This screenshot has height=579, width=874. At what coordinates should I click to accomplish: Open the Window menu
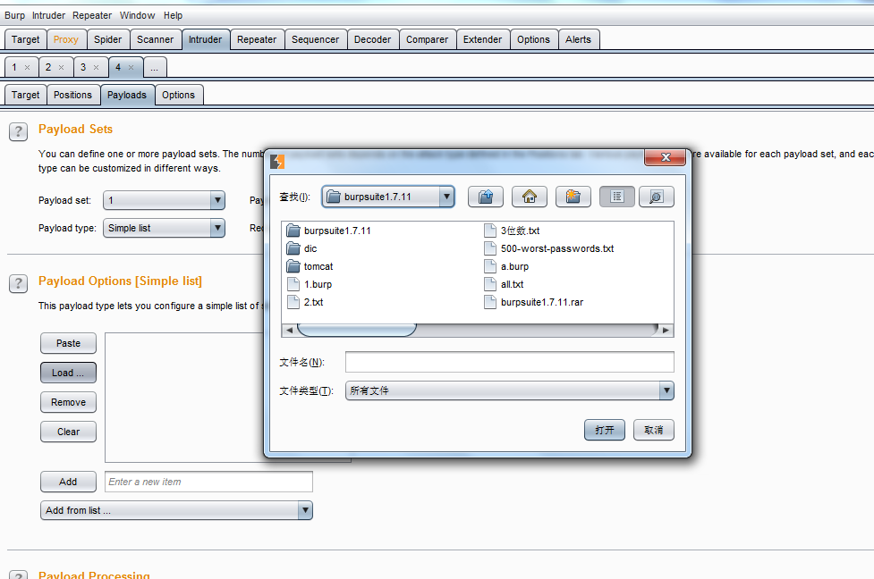[x=137, y=15]
